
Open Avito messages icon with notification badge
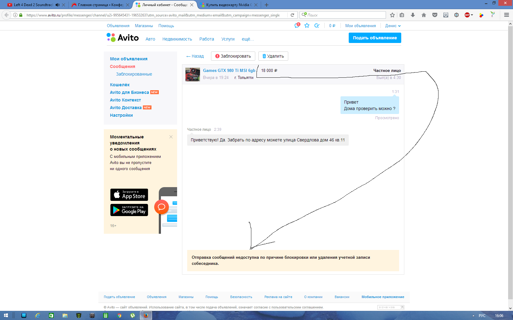point(297,26)
